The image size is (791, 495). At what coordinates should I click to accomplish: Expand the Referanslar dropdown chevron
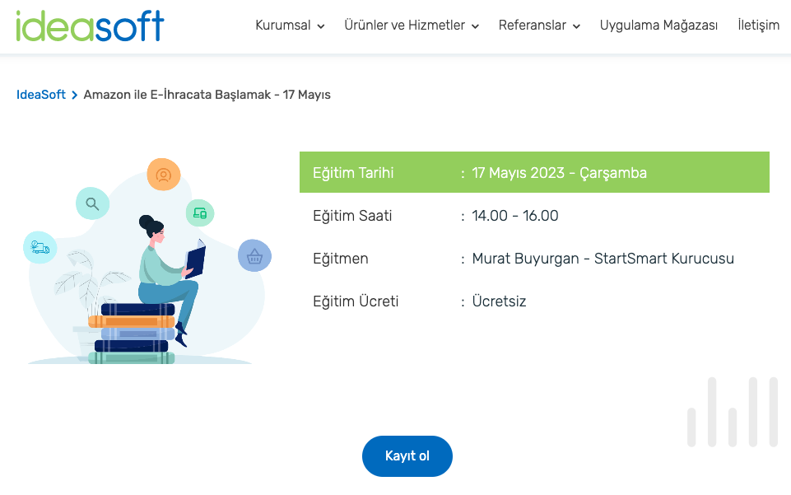(x=576, y=26)
